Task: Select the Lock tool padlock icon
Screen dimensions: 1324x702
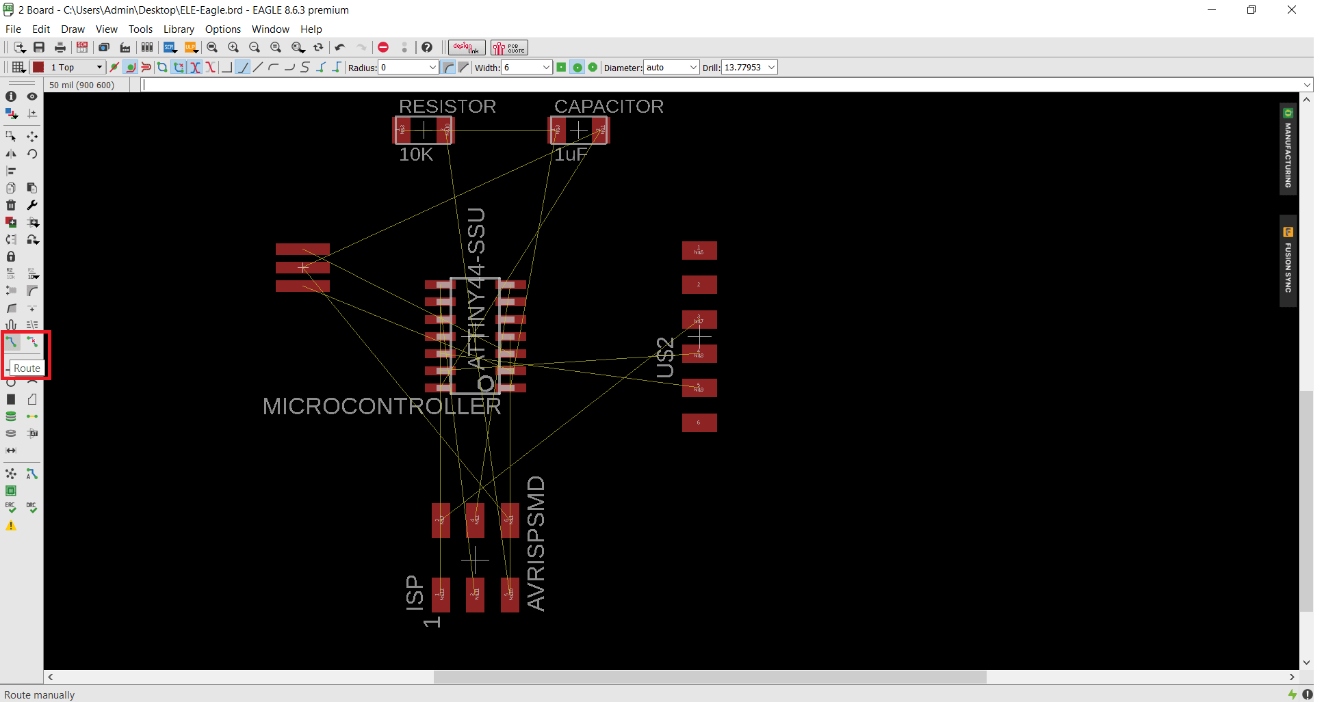Action: pos(11,256)
